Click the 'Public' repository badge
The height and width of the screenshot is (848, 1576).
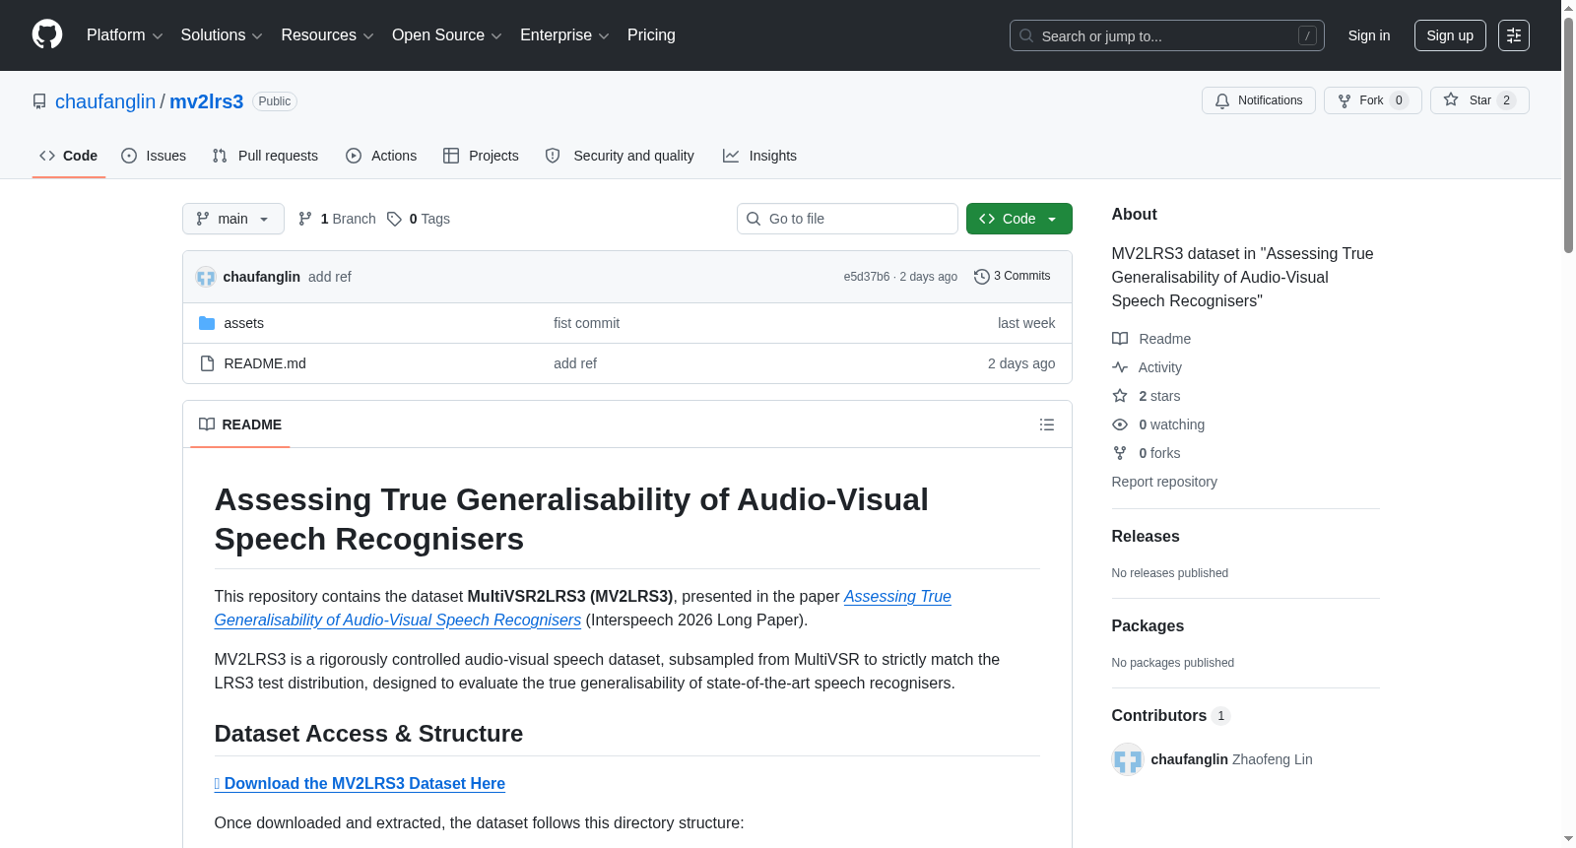pyautogui.click(x=275, y=101)
